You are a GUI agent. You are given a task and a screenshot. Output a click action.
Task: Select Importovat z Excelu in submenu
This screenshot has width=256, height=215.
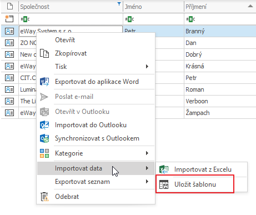tap(202, 169)
